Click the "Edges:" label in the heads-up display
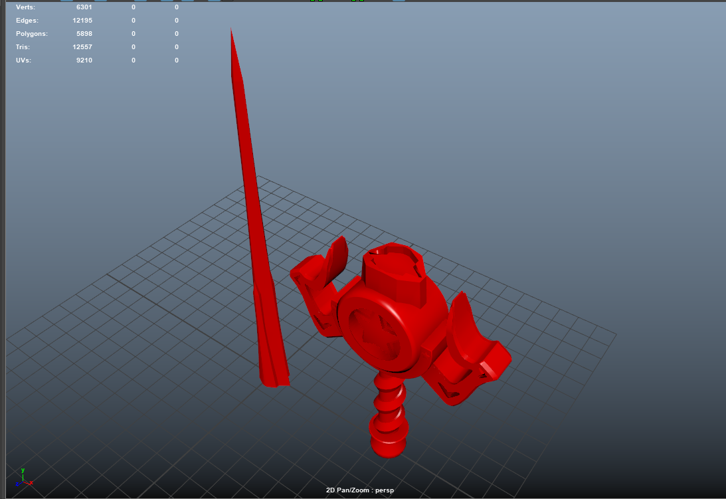The image size is (726, 499). (x=27, y=21)
